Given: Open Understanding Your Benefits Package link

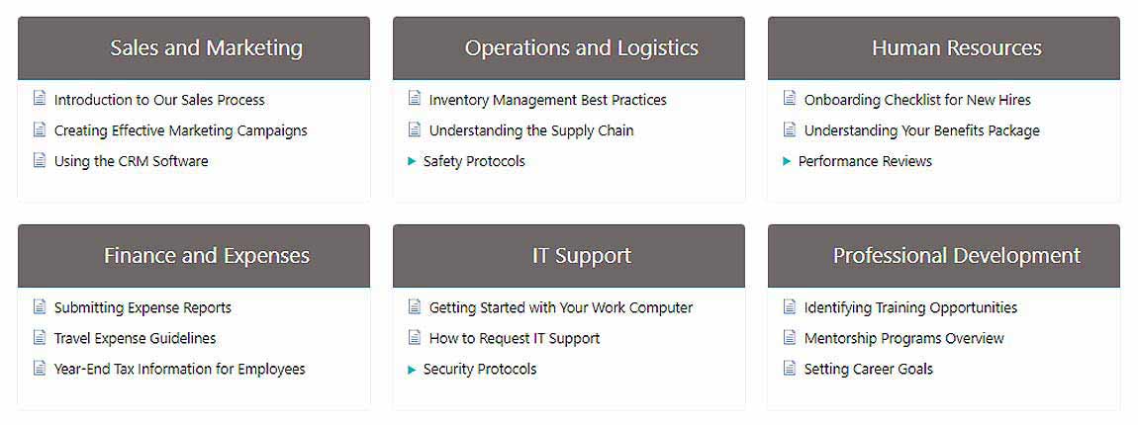Looking at the screenshot, I should coord(921,130).
